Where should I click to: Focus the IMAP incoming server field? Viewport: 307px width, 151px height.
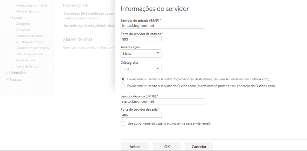coord(163,26)
